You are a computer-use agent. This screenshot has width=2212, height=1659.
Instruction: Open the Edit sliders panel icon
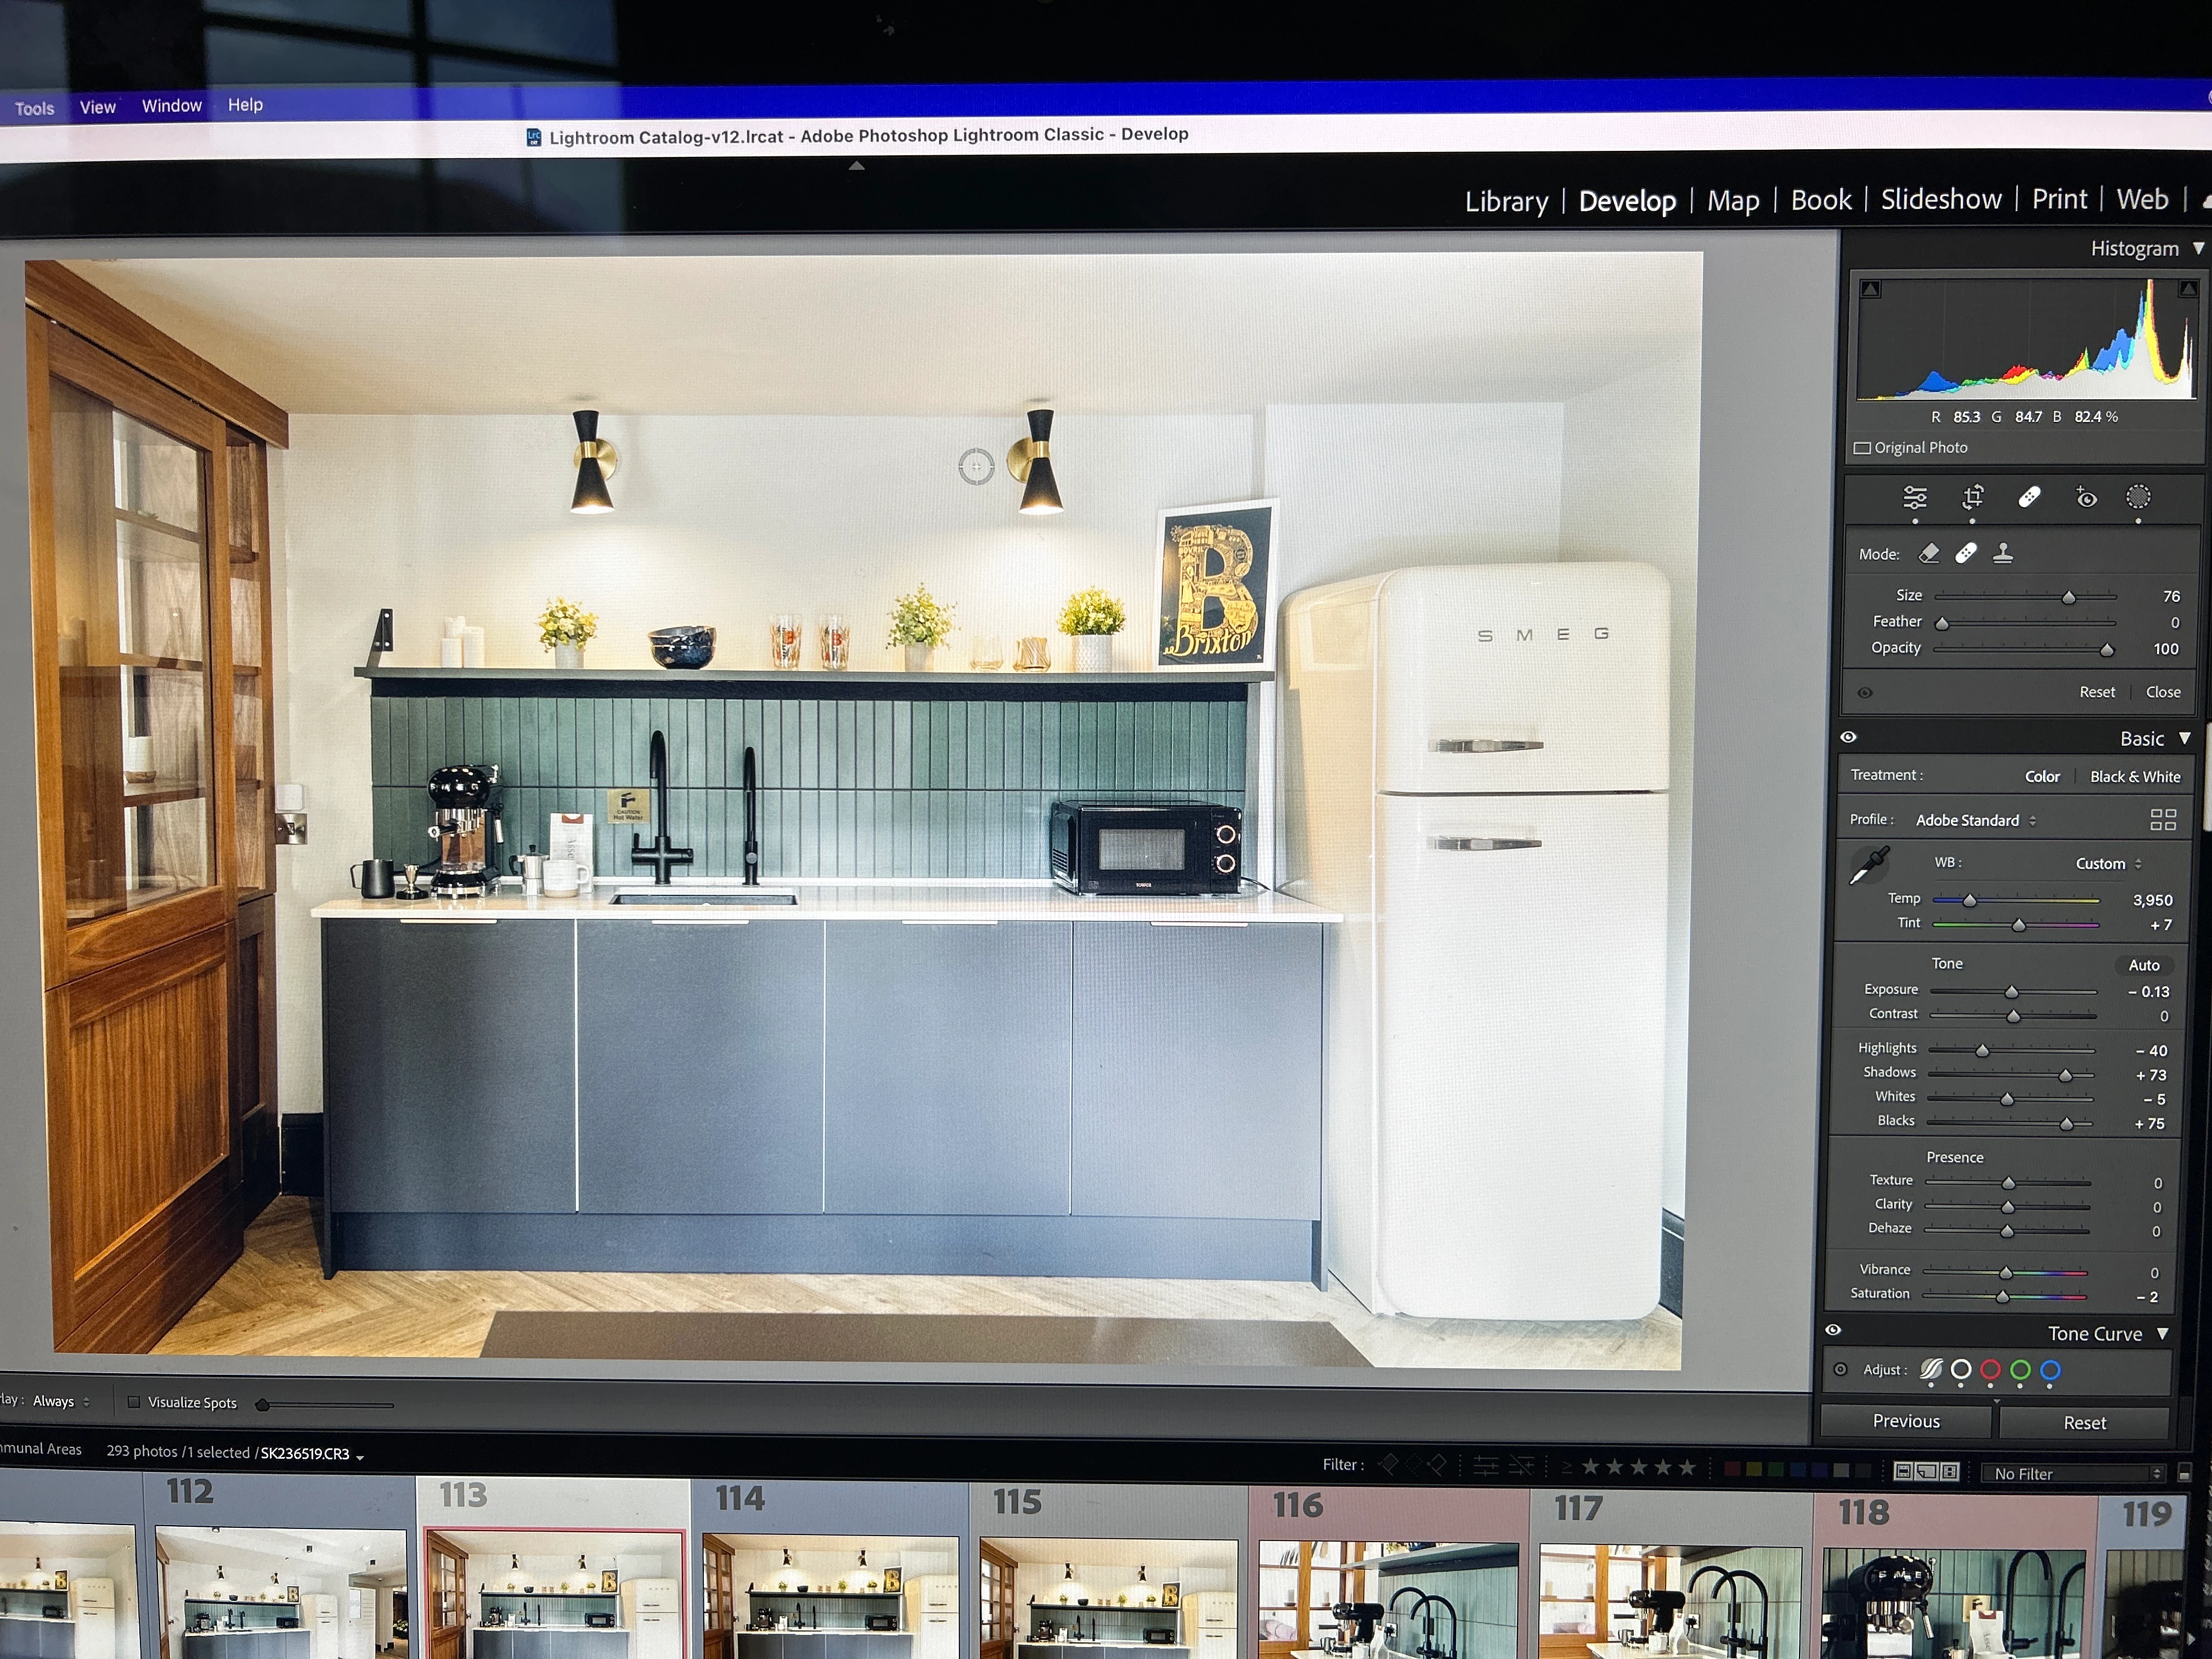[x=1915, y=497]
